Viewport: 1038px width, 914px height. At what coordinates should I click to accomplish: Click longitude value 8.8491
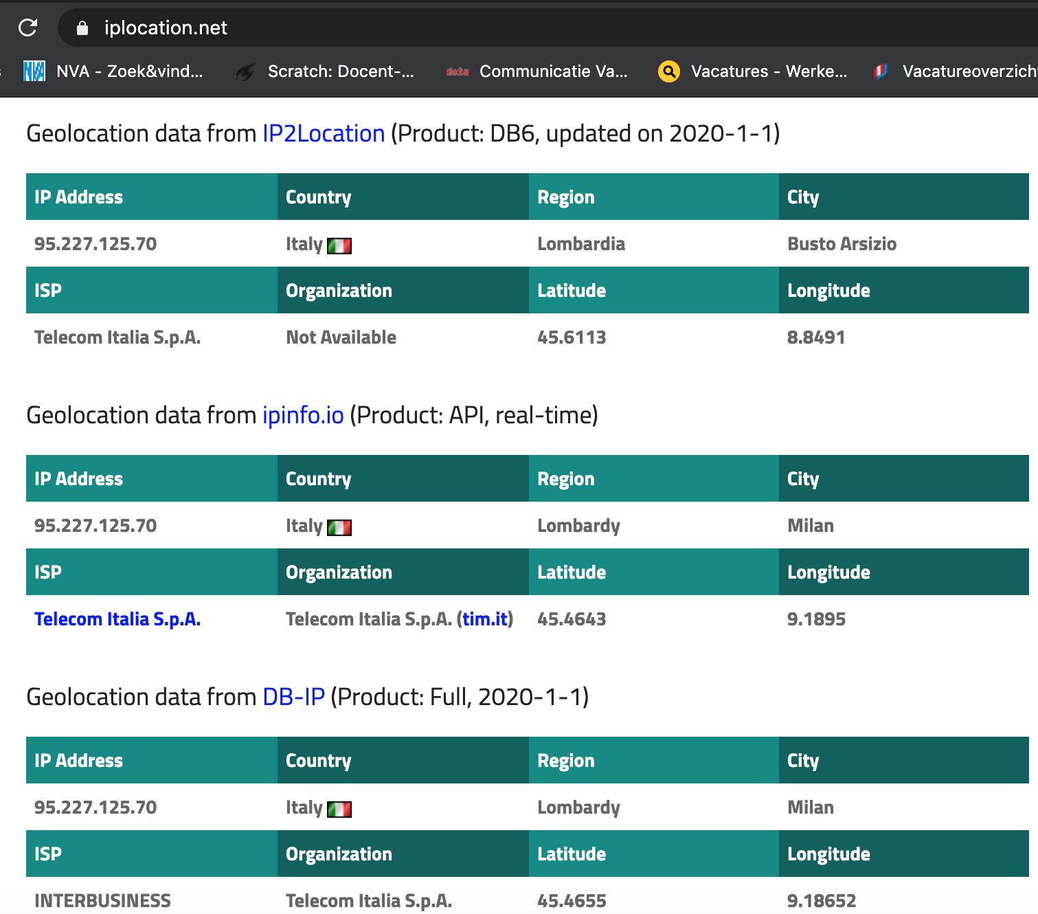tap(816, 337)
